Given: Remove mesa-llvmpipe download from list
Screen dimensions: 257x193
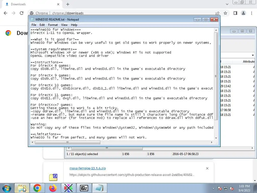Looking at the screenshot, I should [x=207, y=168].
